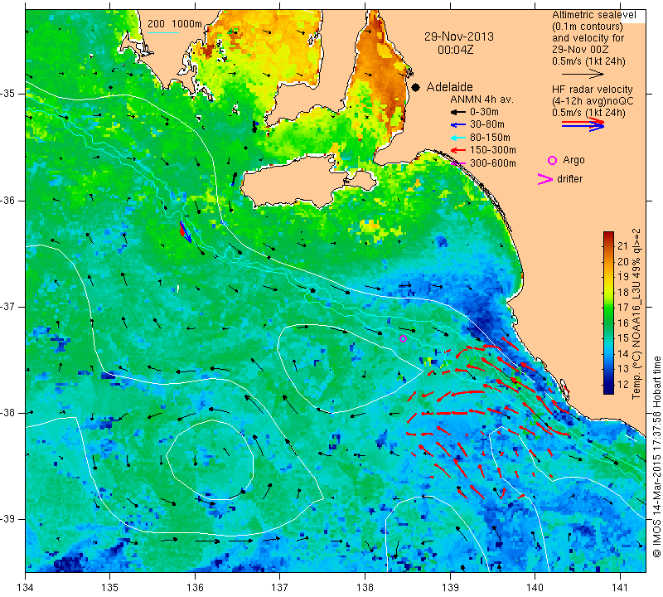Screen dimensions: 663x597
Task: Click the 'Altimetric sealevel' legend text
Action: [x=593, y=15]
